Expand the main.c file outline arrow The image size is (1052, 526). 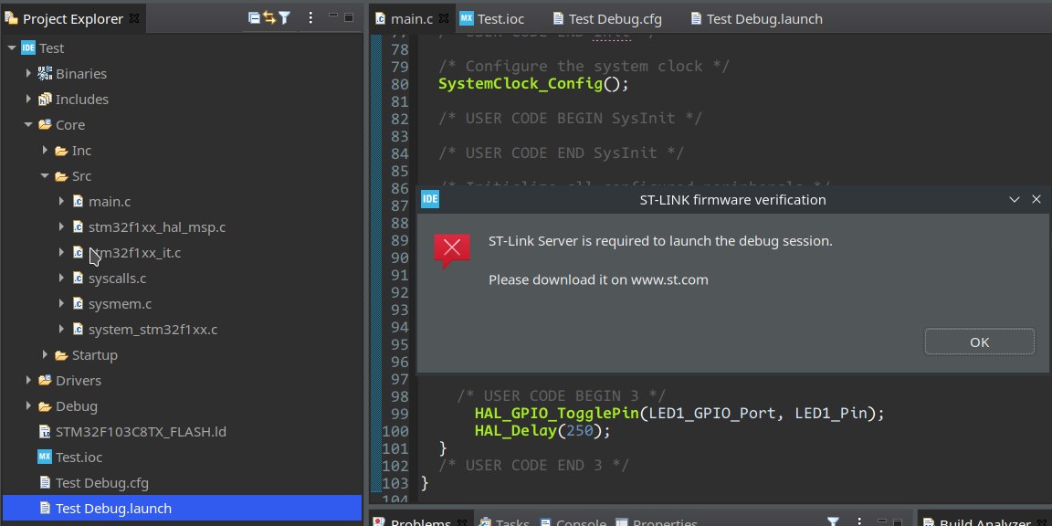[61, 201]
